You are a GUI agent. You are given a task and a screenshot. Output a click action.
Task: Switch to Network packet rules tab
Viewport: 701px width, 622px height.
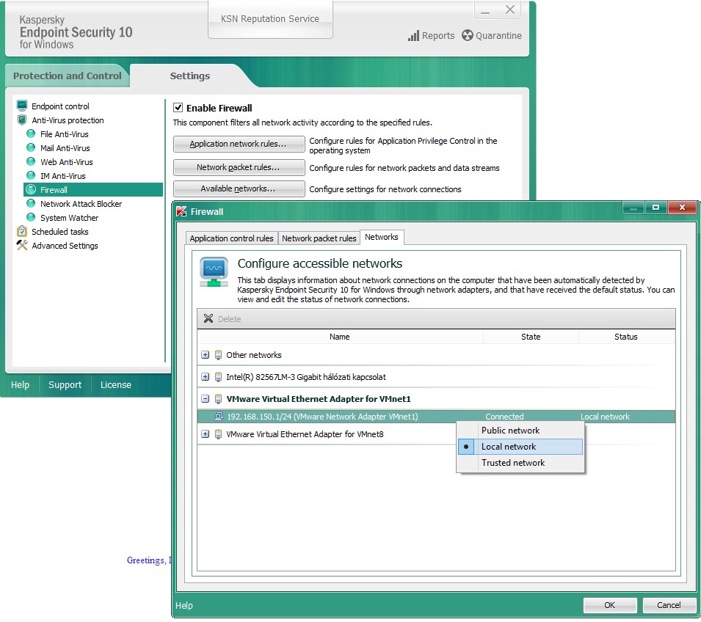coord(319,238)
